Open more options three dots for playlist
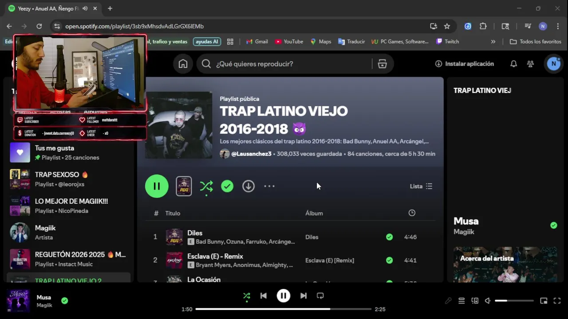 coord(269,186)
